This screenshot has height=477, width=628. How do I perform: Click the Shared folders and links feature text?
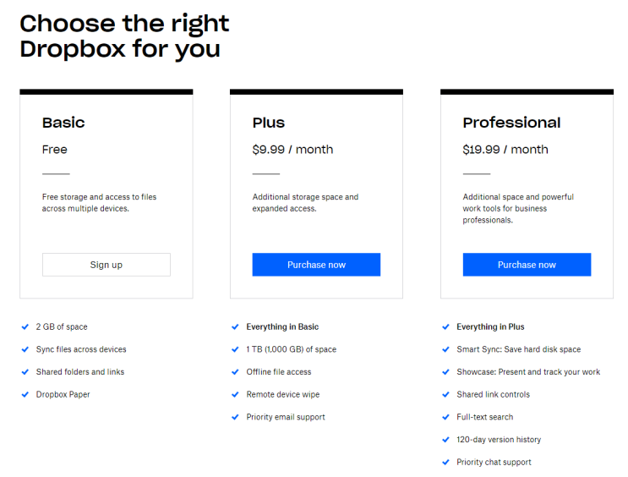[80, 372]
